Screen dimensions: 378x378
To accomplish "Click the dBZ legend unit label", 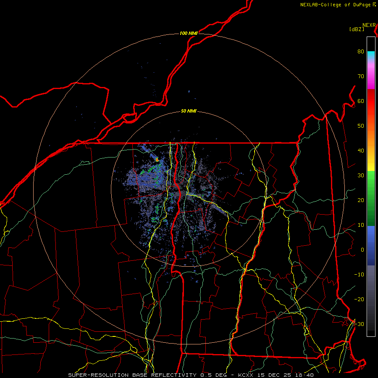I will (x=357, y=29).
